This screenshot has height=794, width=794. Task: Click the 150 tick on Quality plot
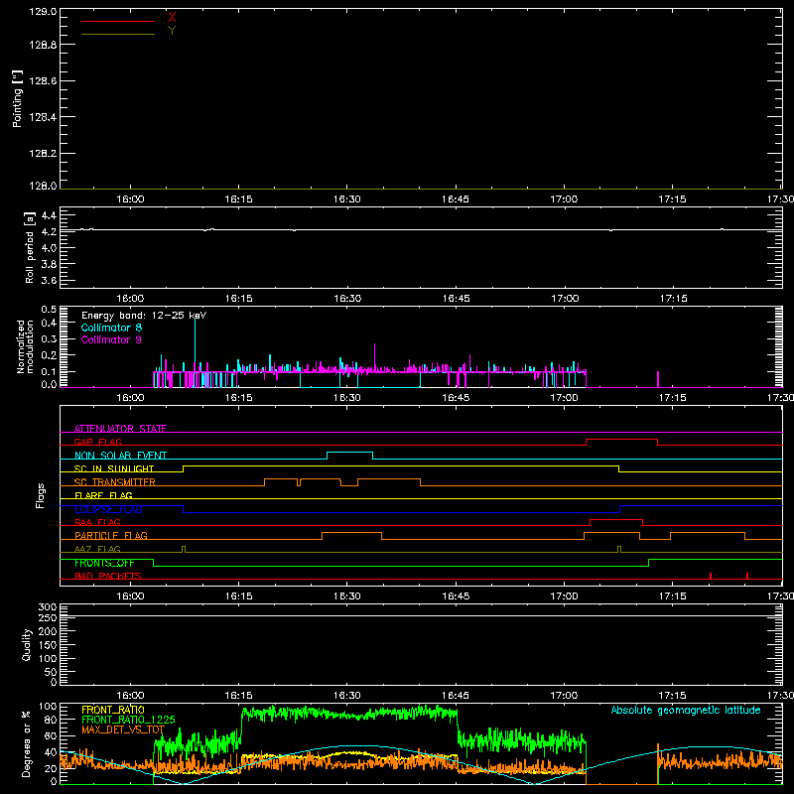(48, 645)
